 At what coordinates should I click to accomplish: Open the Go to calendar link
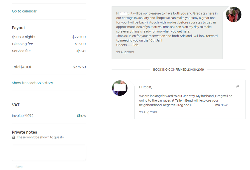point(24,11)
